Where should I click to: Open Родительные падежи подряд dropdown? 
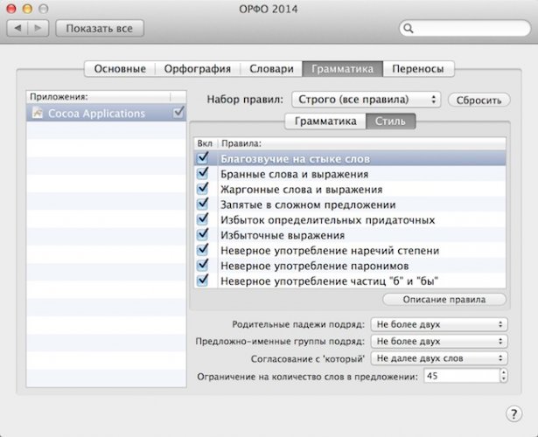[x=439, y=324]
